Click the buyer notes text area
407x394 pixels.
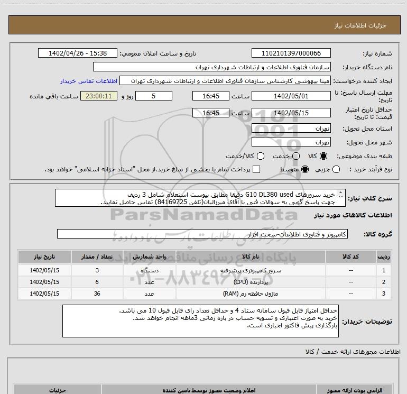200,321
